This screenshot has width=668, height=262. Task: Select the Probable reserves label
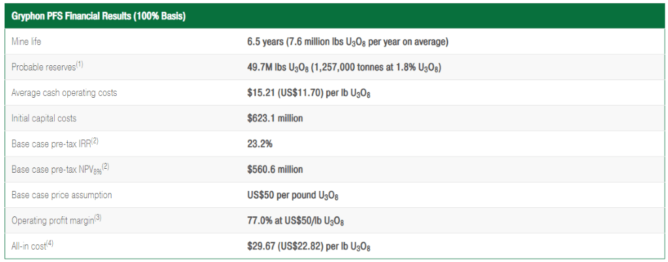43,67
